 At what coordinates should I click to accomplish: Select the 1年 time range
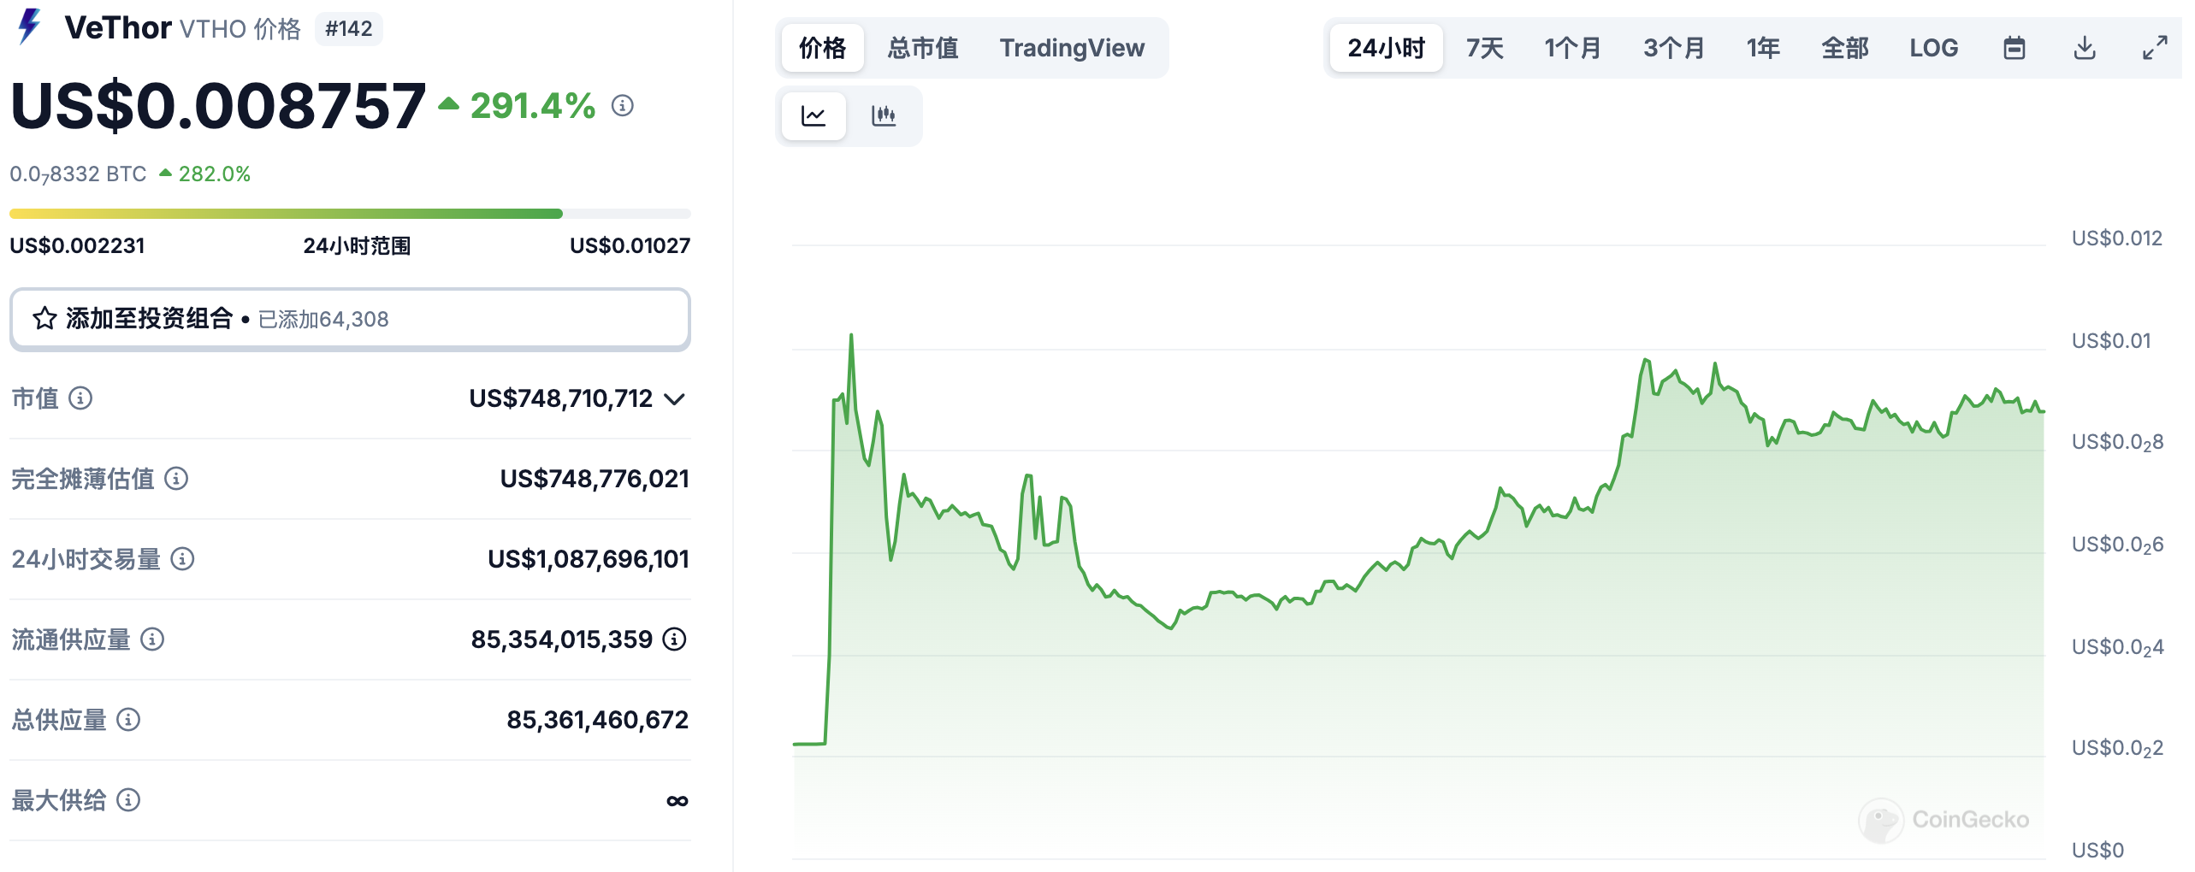pos(1763,48)
